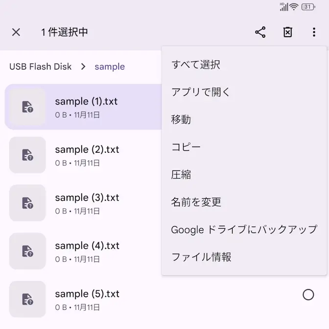Tap file icon of sample (4).txt
The height and width of the screenshot is (329, 329).
(x=27, y=251)
